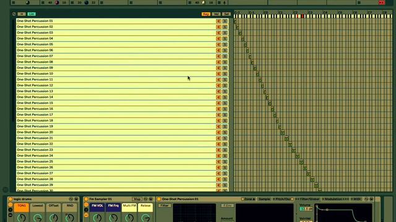Select the key zone block for One-Shot Percussion 05
This screenshot has height=222, width=396.
tap(245, 44)
